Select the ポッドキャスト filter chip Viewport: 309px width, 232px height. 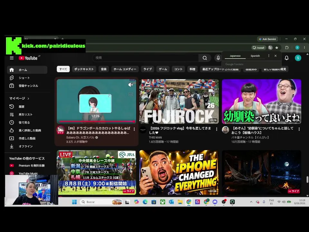pyautogui.click(x=84, y=69)
